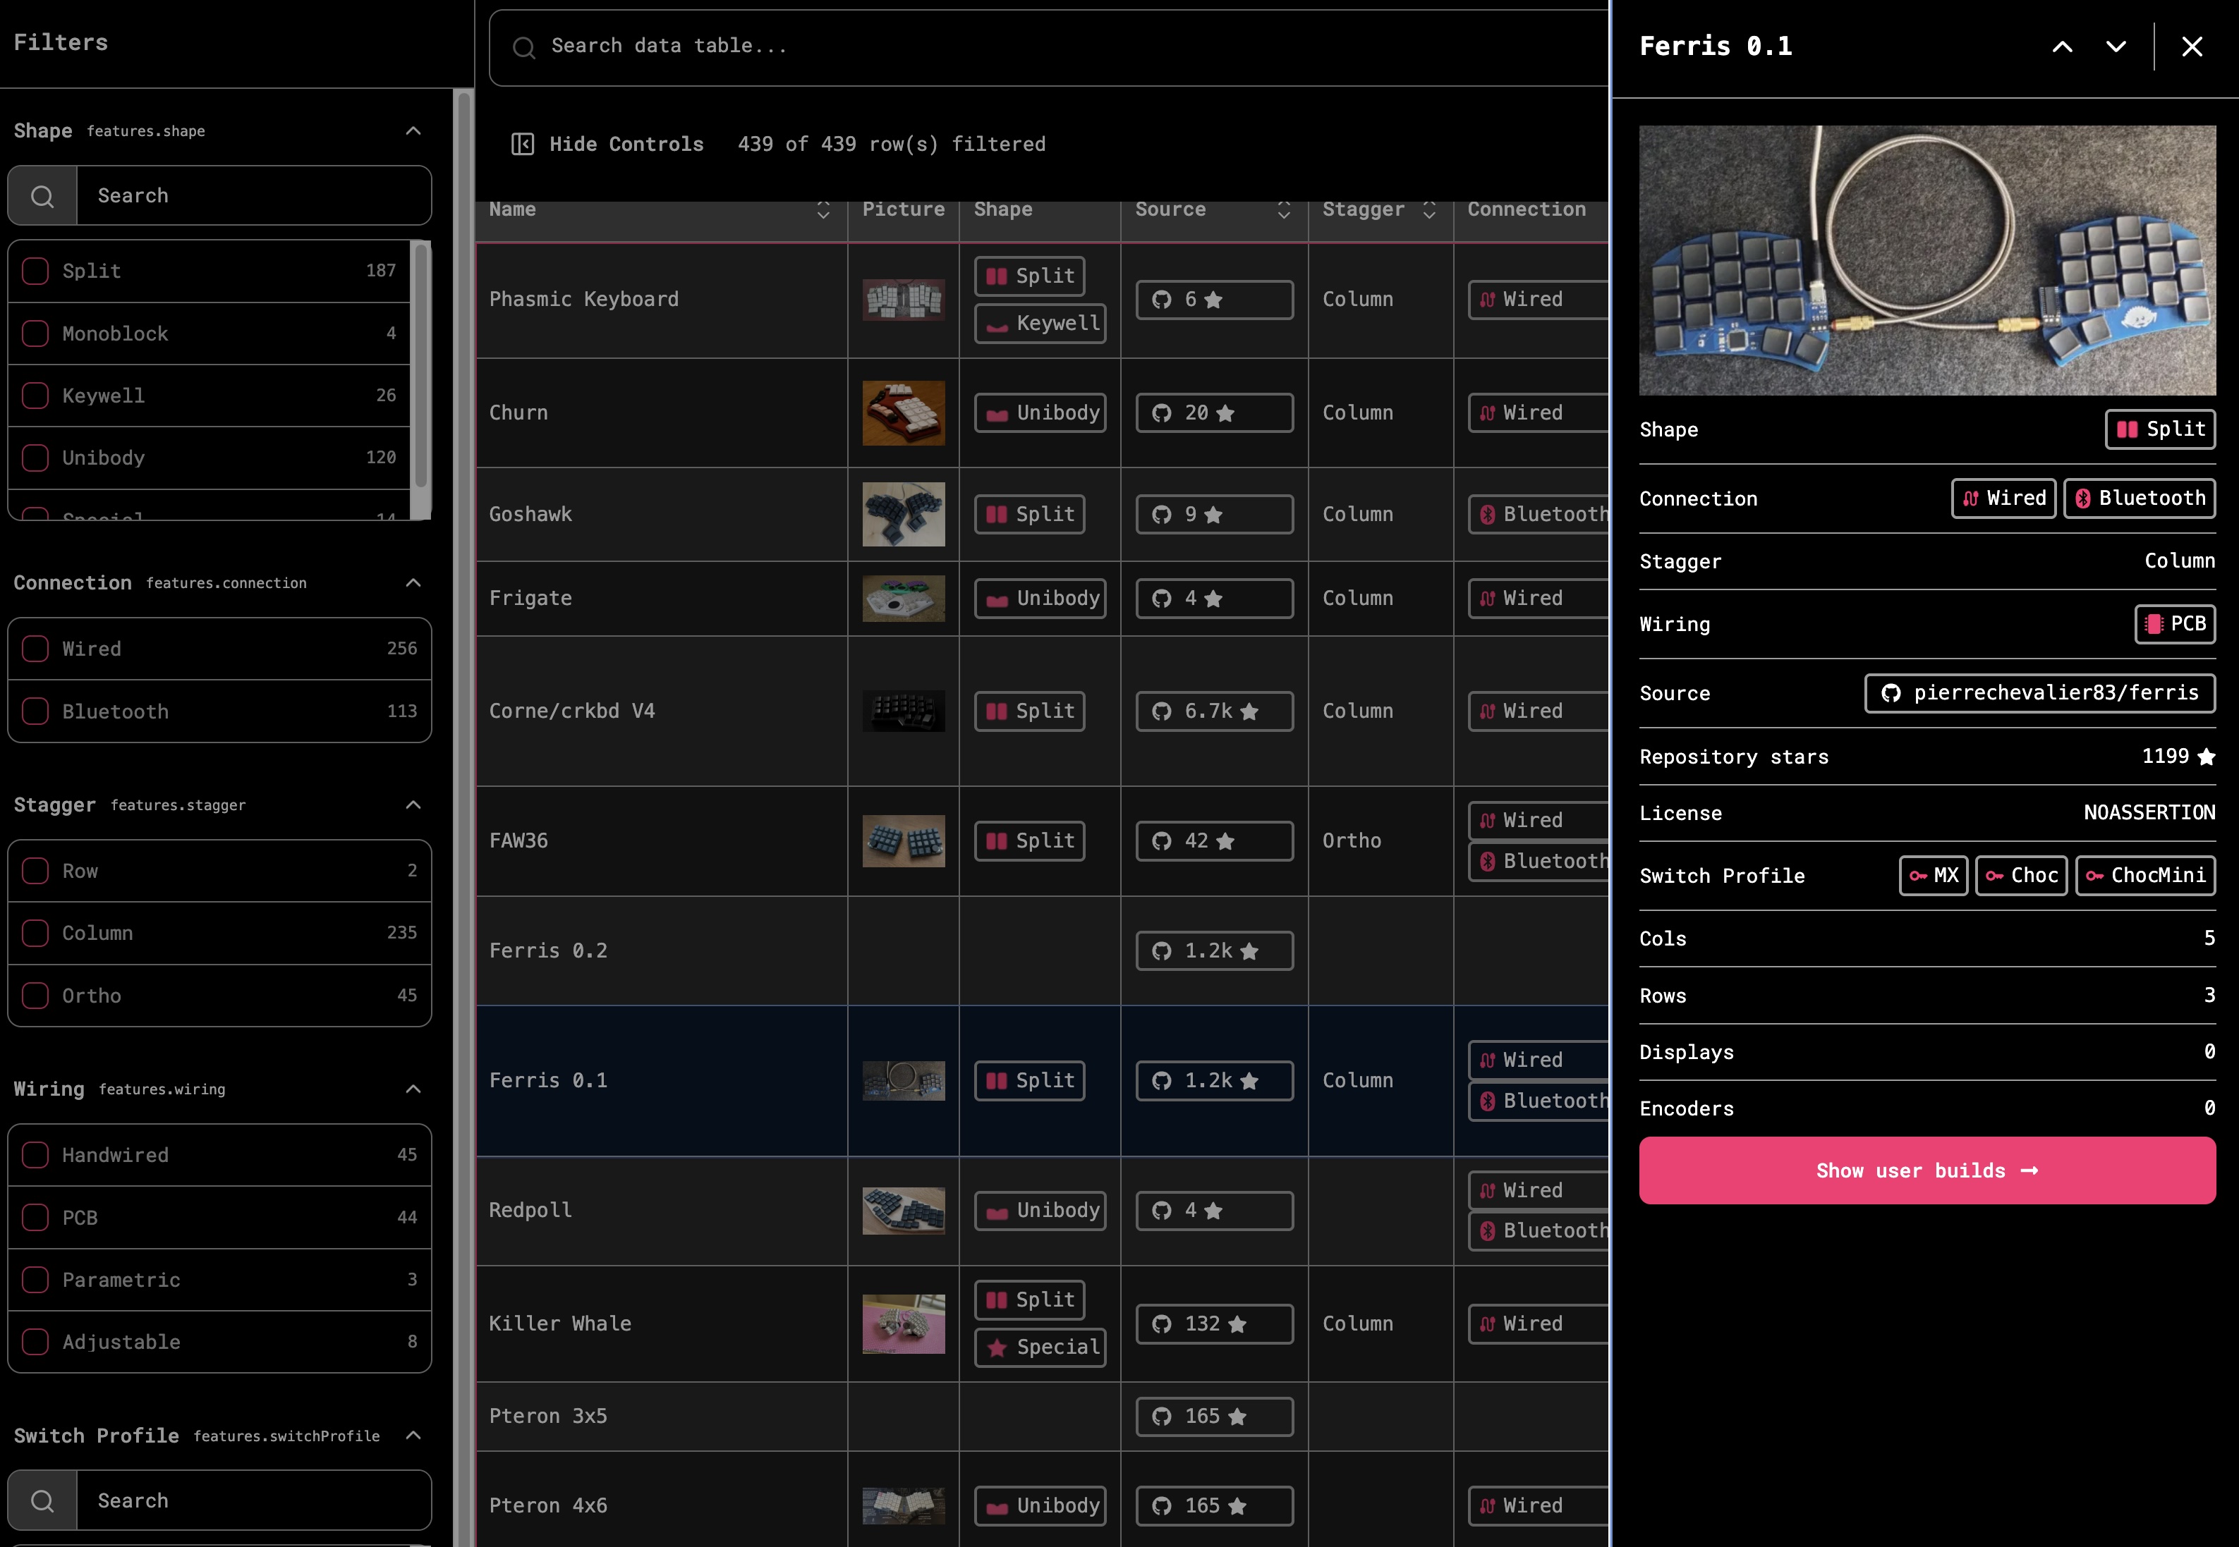Open Goshawk GitHub 9 stars badge
Image resolution: width=2239 pixels, height=1547 pixels.
point(1214,515)
